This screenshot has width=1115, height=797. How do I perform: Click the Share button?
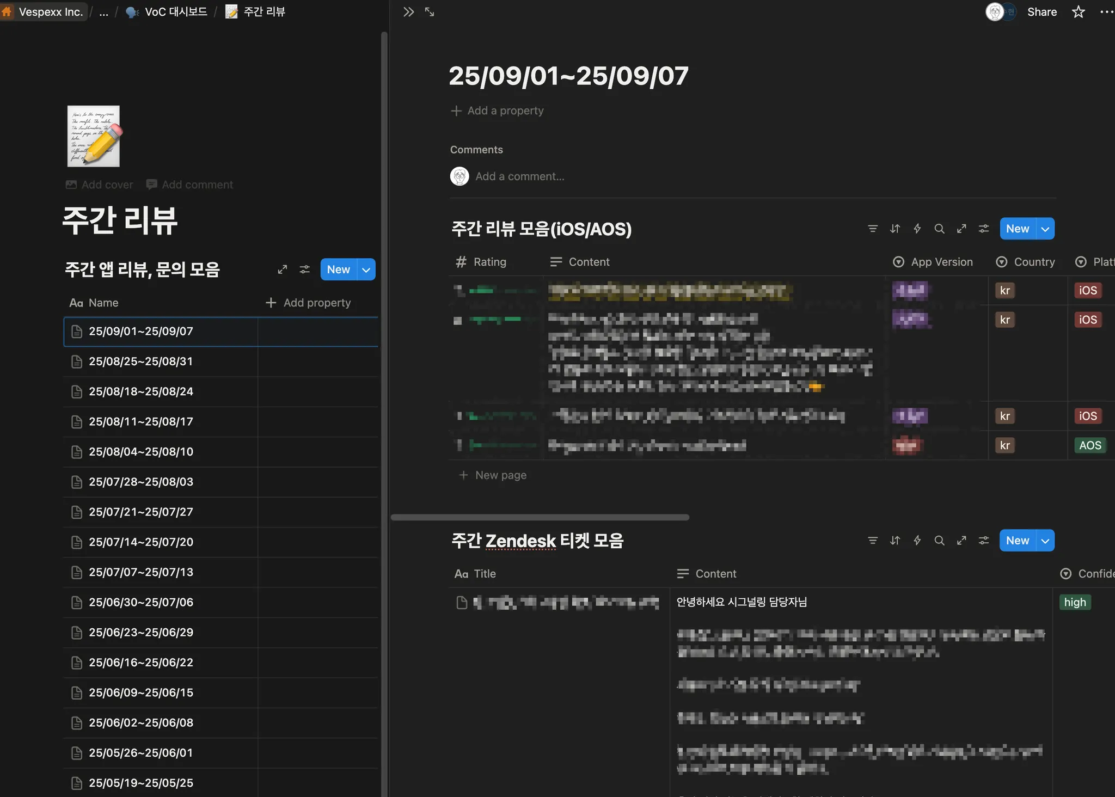point(1042,12)
